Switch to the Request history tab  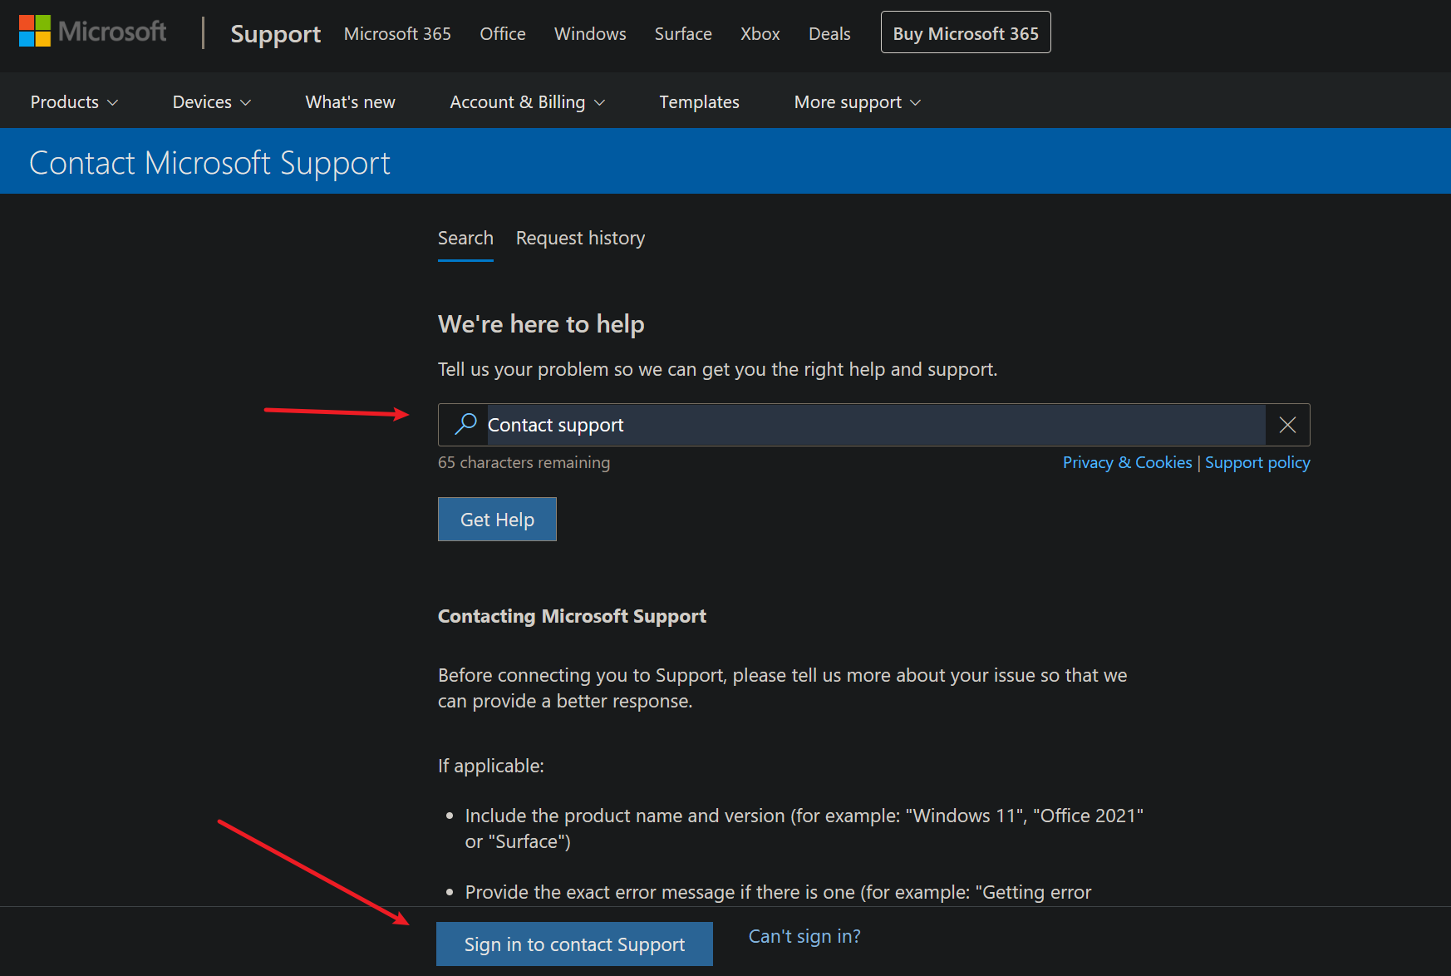580,239
